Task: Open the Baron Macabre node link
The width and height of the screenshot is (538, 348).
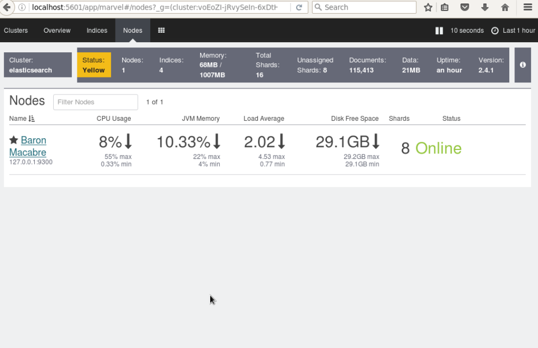Action: 28,146
